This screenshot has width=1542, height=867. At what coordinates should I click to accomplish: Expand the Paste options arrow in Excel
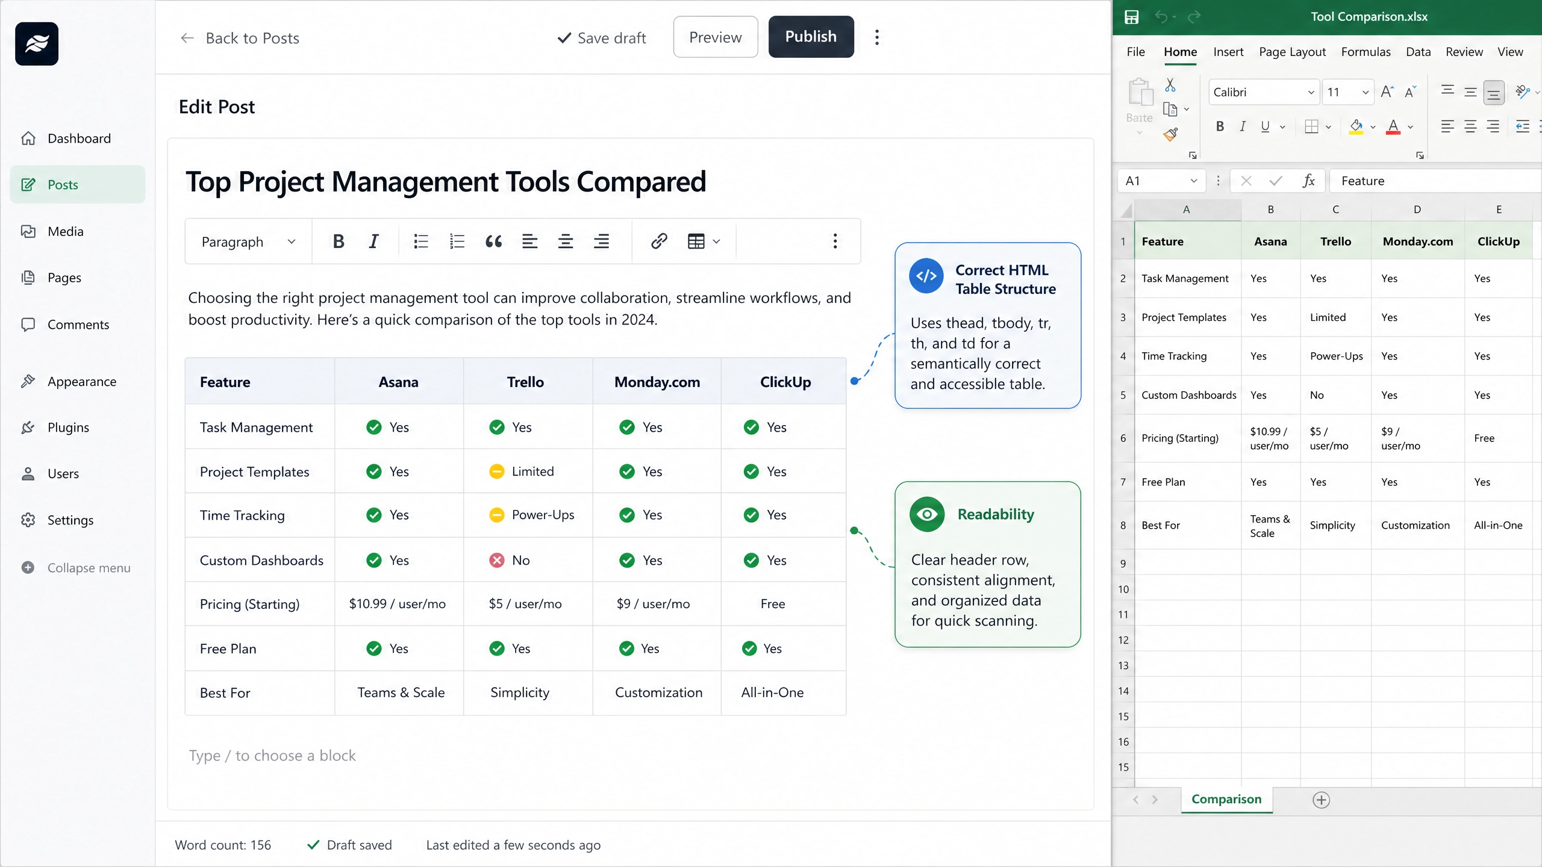1140,133
